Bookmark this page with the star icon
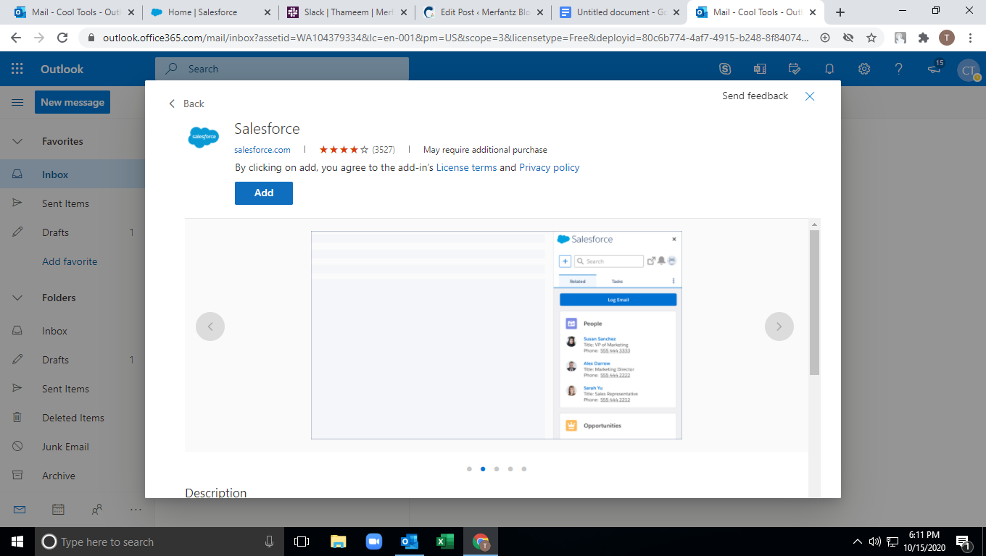 [x=871, y=38]
